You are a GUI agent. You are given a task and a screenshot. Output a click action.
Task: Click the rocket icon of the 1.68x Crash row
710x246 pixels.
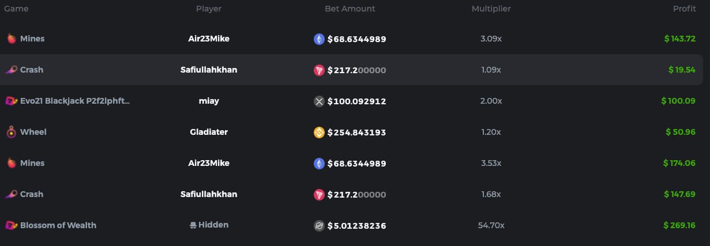(x=11, y=195)
